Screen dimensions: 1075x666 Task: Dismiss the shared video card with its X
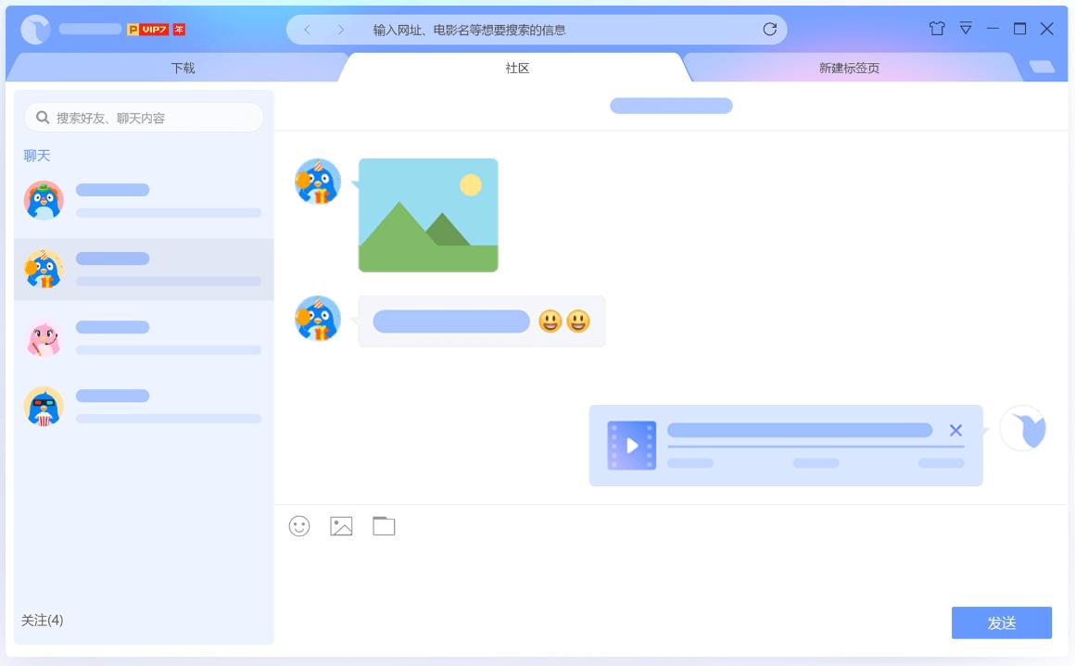click(x=955, y=429)
